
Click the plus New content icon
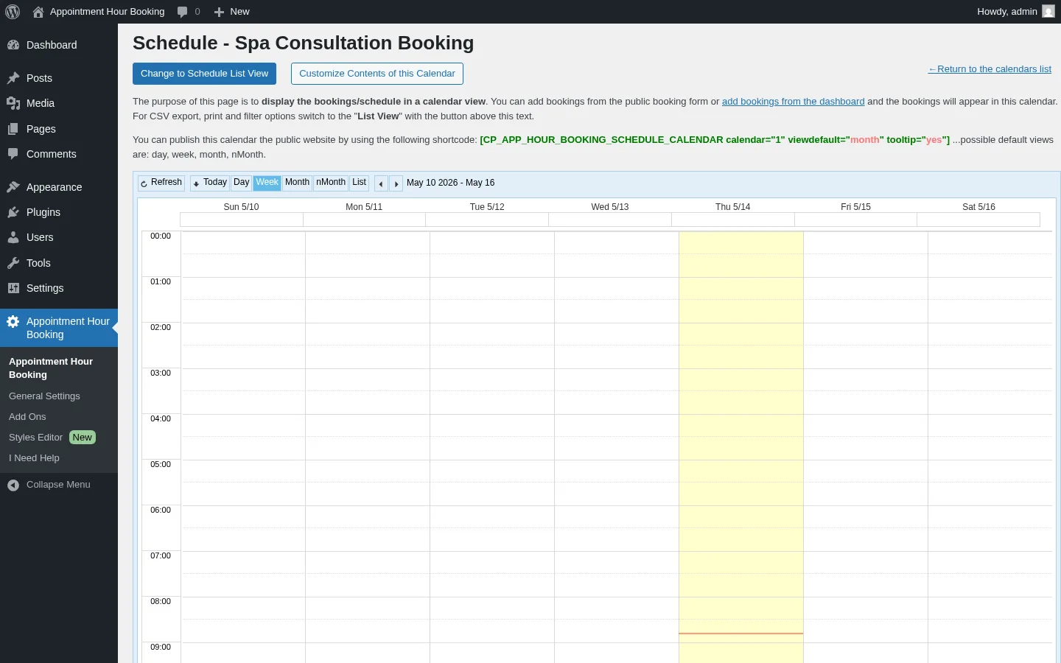[219, 12]
